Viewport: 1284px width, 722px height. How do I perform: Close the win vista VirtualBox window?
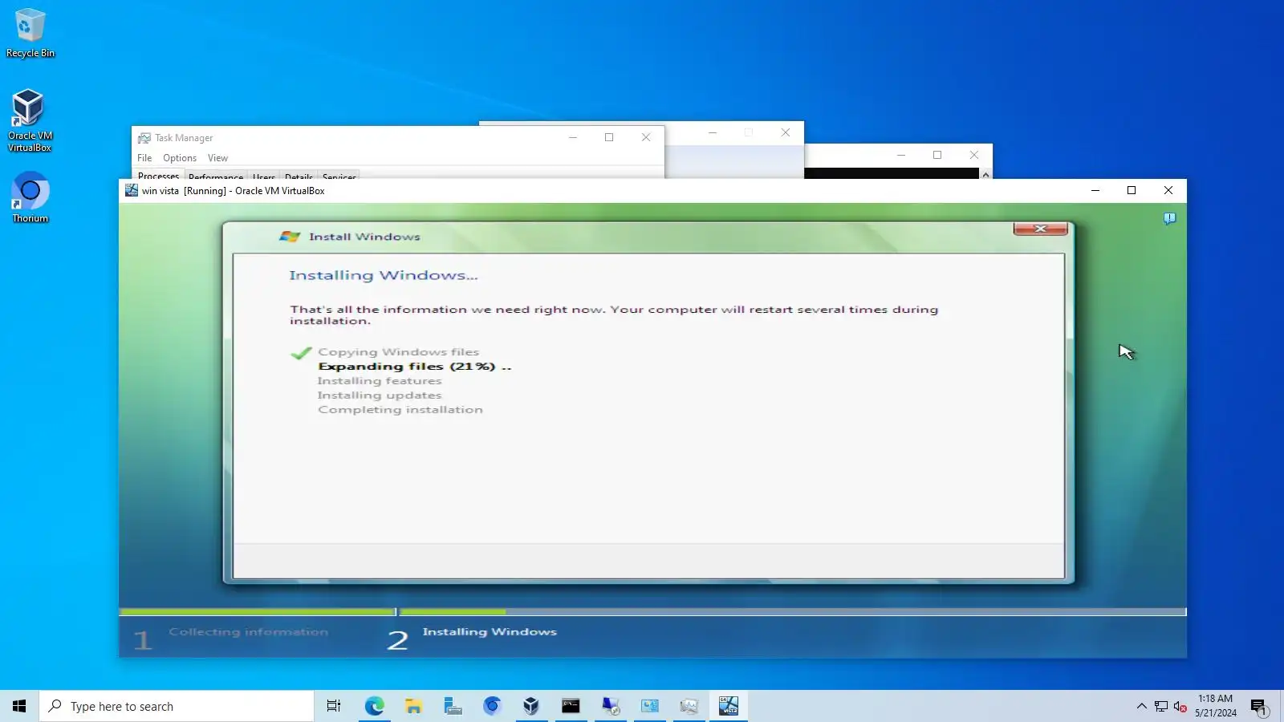tap(1168, 190)
